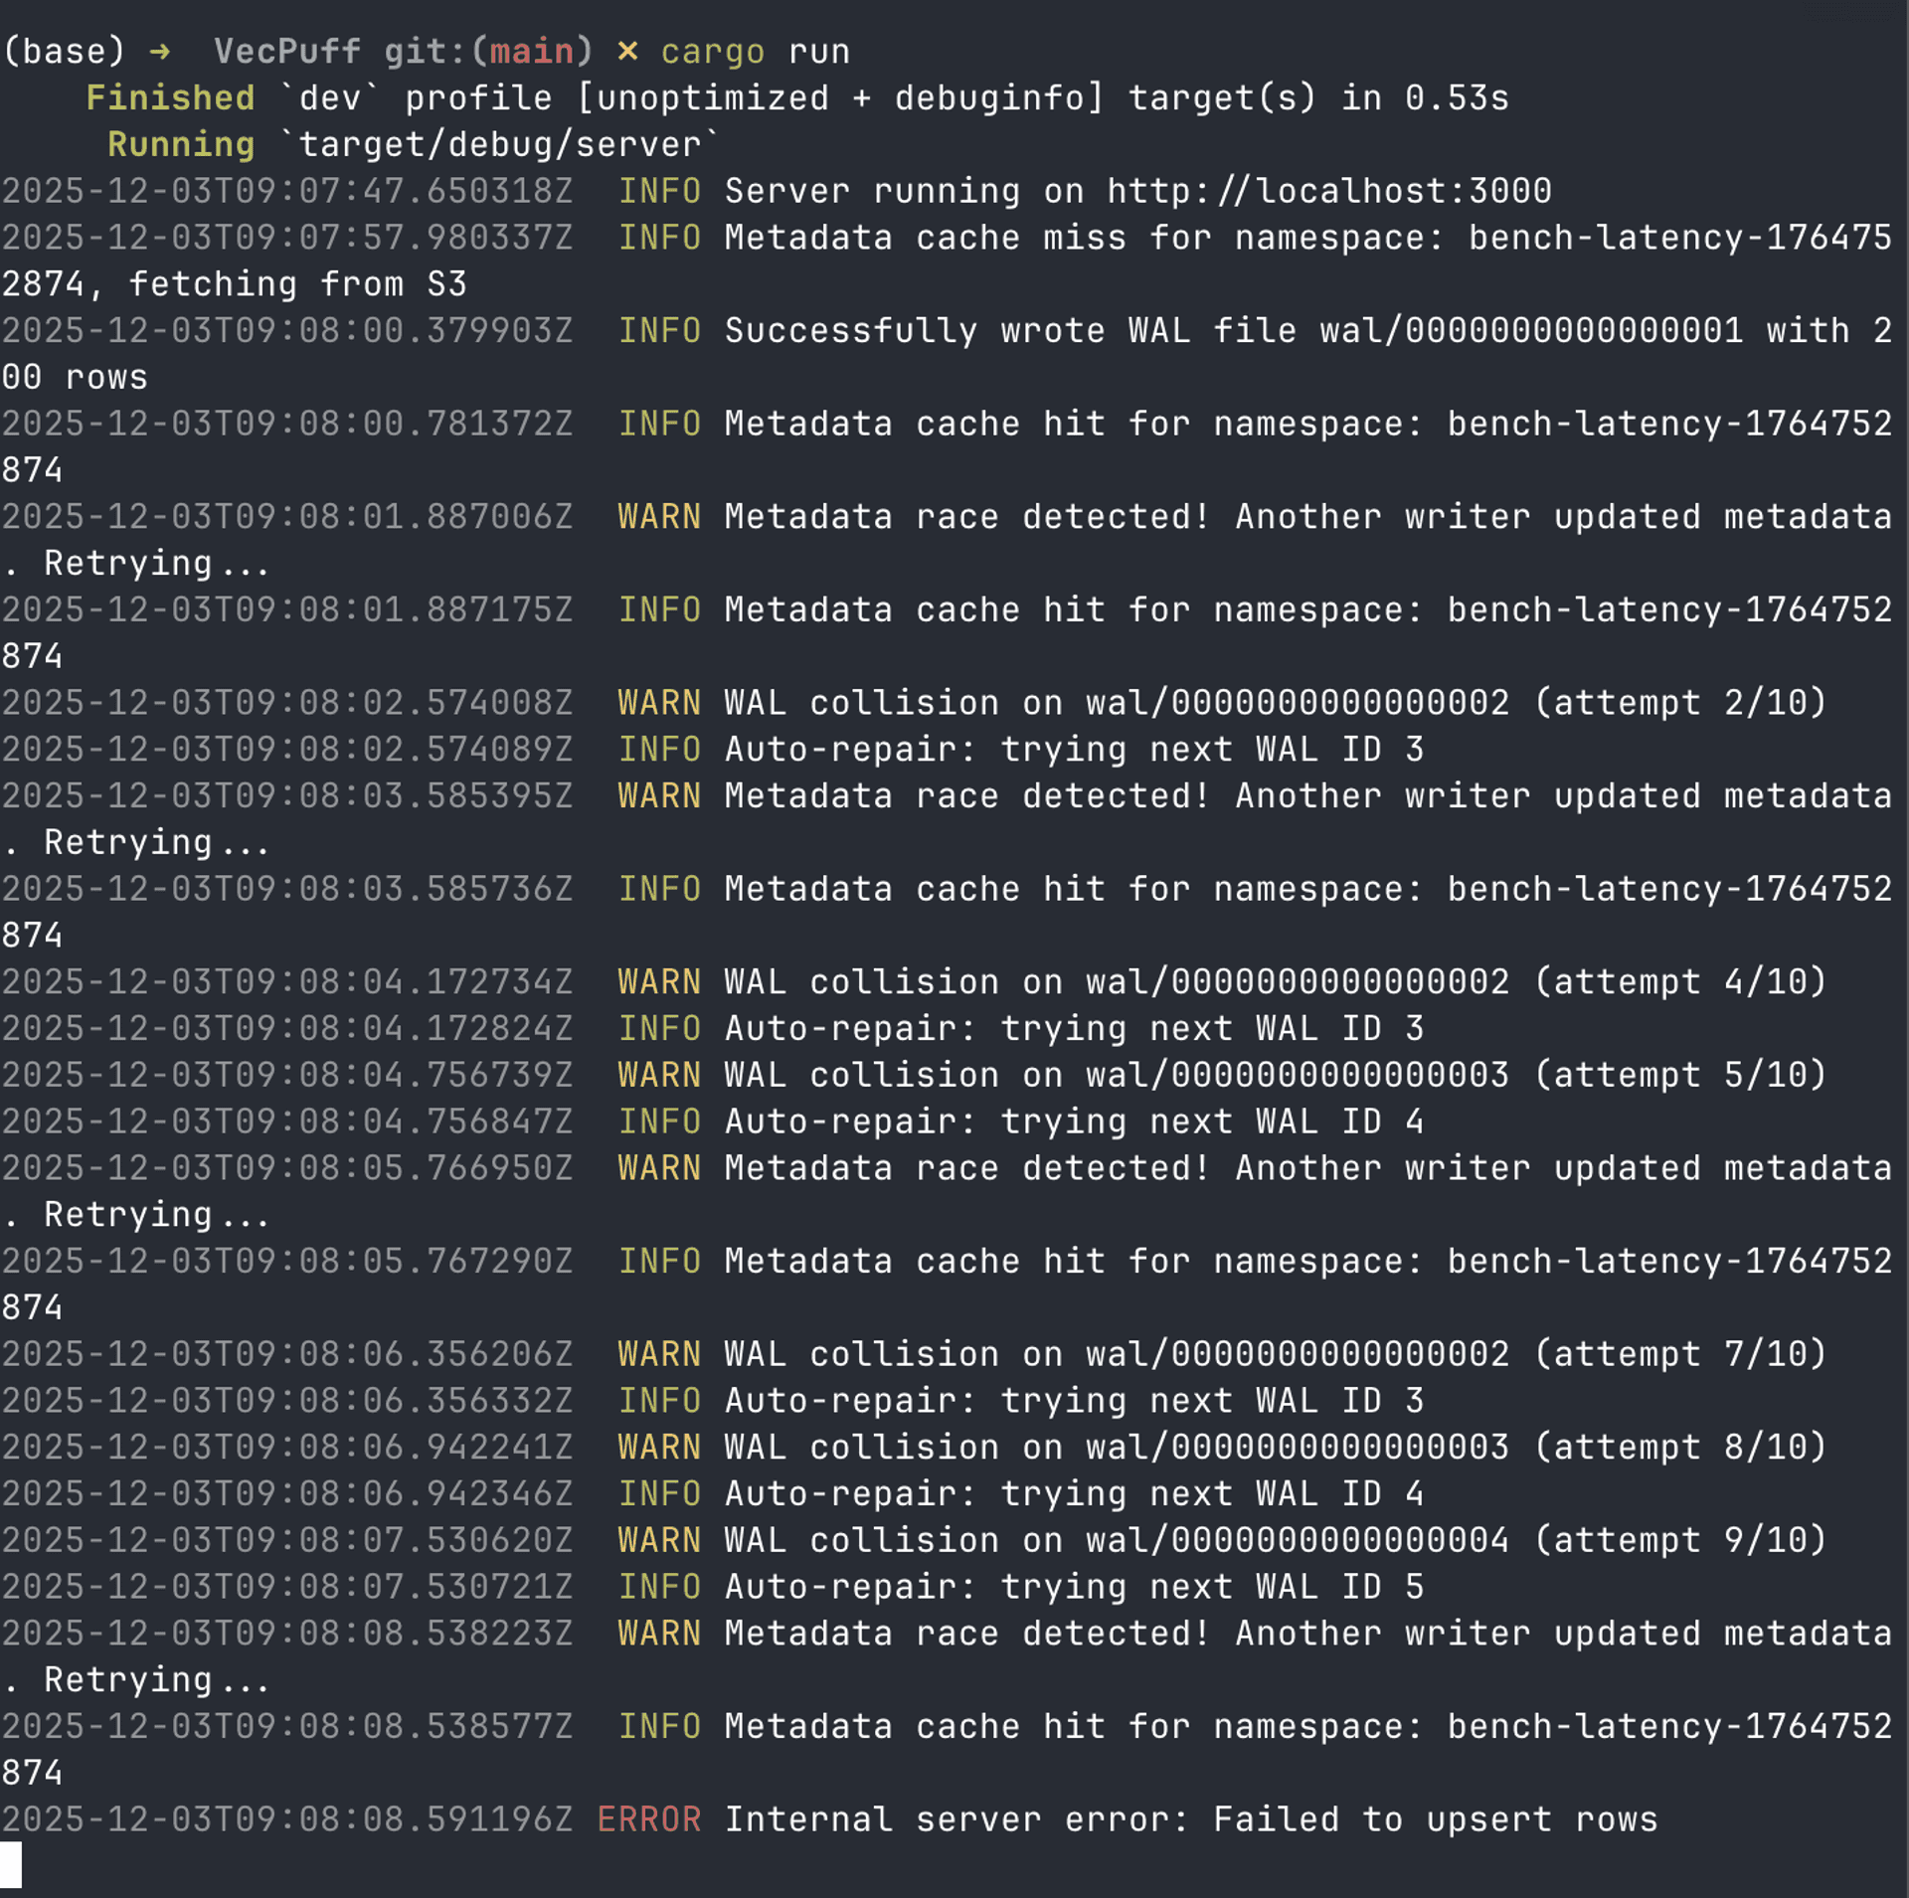
Task: Click the (base) conda environment indicator
Action: [64, 51]
